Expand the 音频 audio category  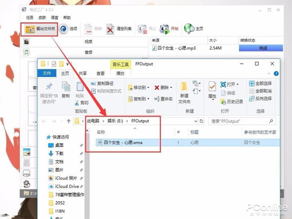pyautogui.click(x=88, y=53)
